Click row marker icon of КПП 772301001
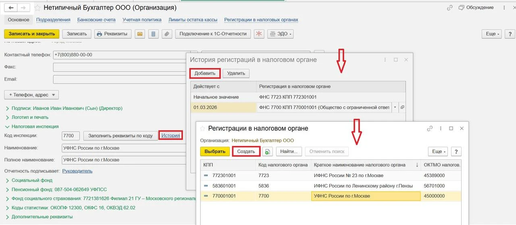 coord(206,175)
